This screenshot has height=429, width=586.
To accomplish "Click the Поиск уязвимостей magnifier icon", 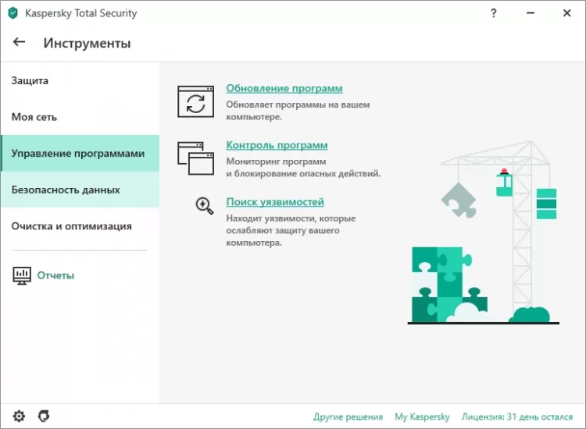I will (x=205, y=206).
